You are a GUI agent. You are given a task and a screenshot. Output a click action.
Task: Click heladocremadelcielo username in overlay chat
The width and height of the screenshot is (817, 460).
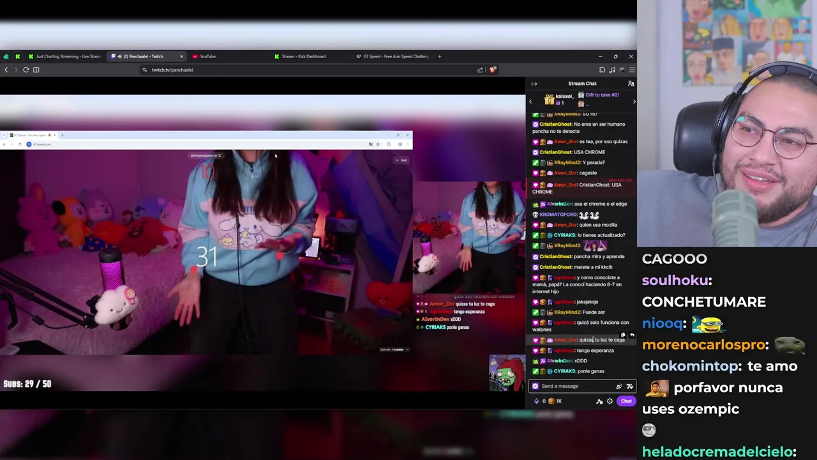717,452
